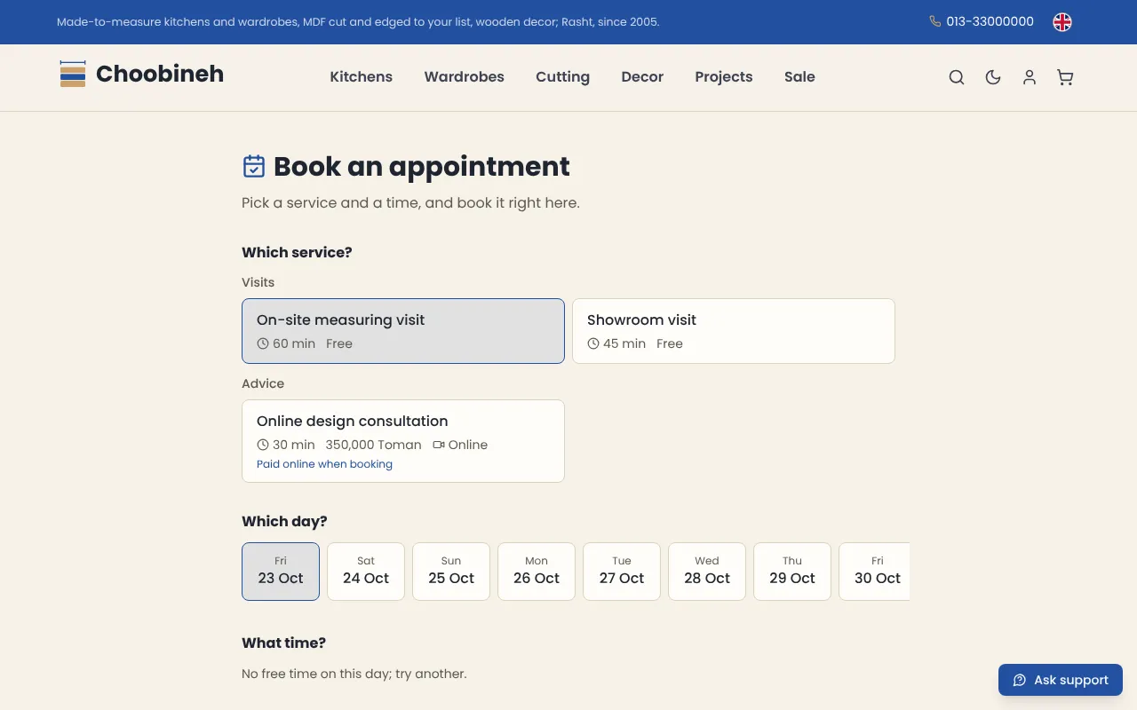This screenshot has width=1137, height=710.
Task: Select the Showroom visit service
Action: pyautogui.click(x=734, y=331)
